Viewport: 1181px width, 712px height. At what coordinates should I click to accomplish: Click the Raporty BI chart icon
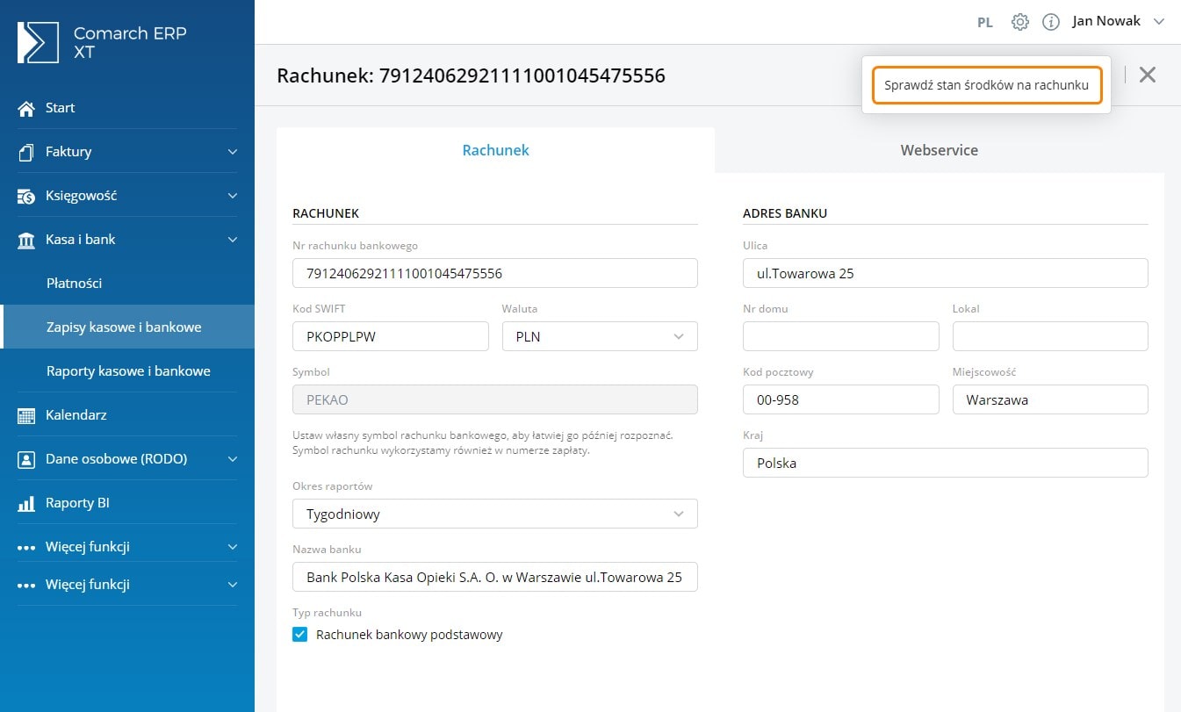(26, 503)
